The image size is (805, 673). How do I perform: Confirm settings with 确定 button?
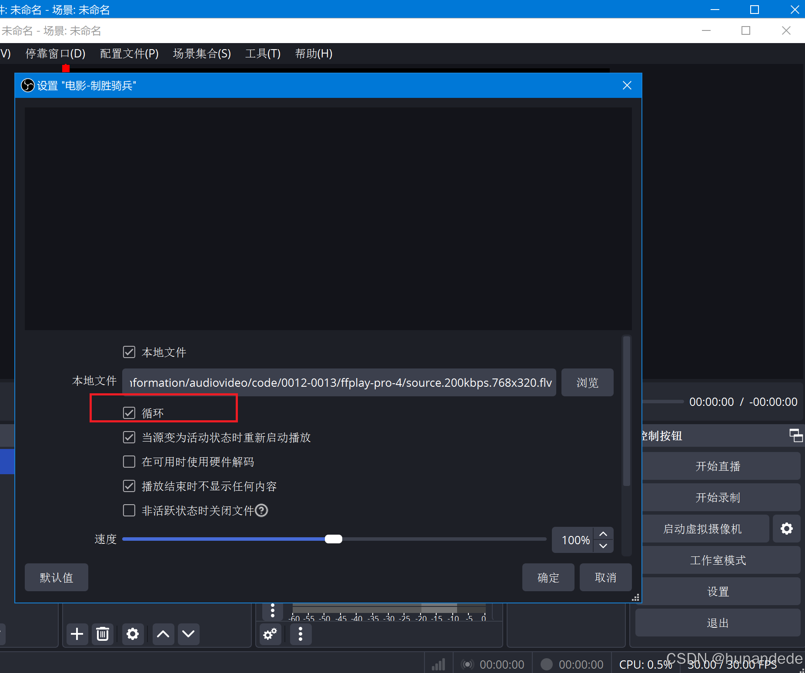pyautogui.click(x=548, y=577)
